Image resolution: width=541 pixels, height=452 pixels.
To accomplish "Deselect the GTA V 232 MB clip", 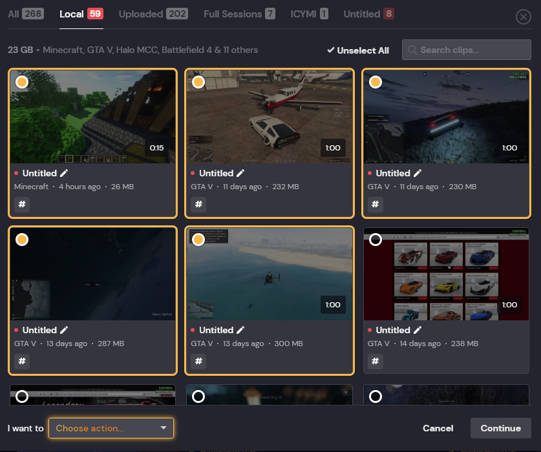I will coord(198,82).
